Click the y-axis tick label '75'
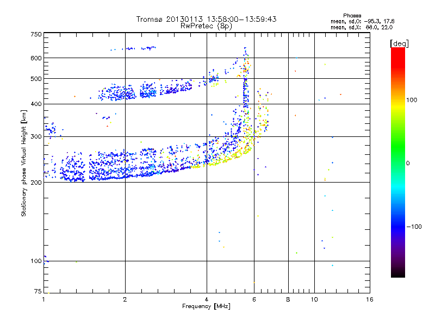435x326 pixels. [x=38, y=291]
